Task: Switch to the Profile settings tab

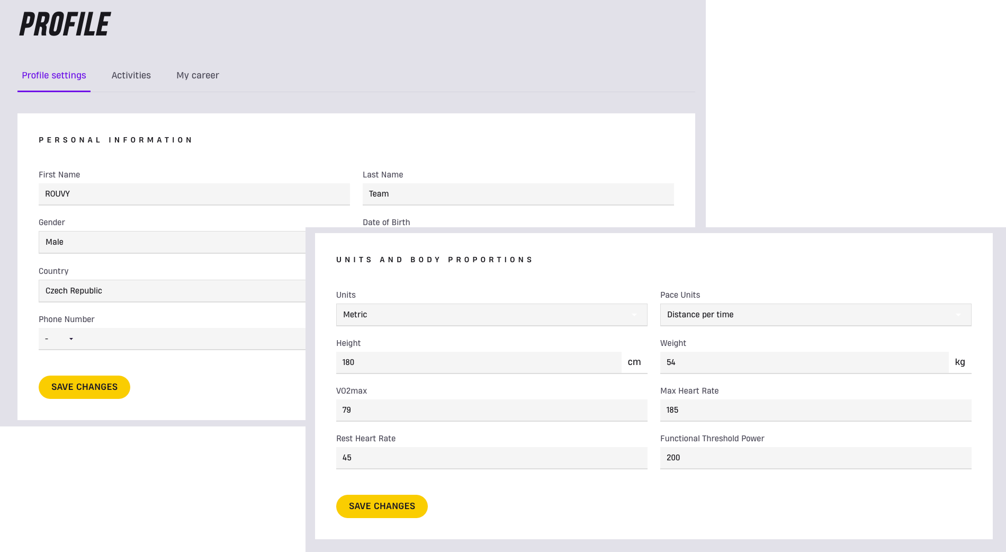Action: pyautogui.click(x=53, y=75)
